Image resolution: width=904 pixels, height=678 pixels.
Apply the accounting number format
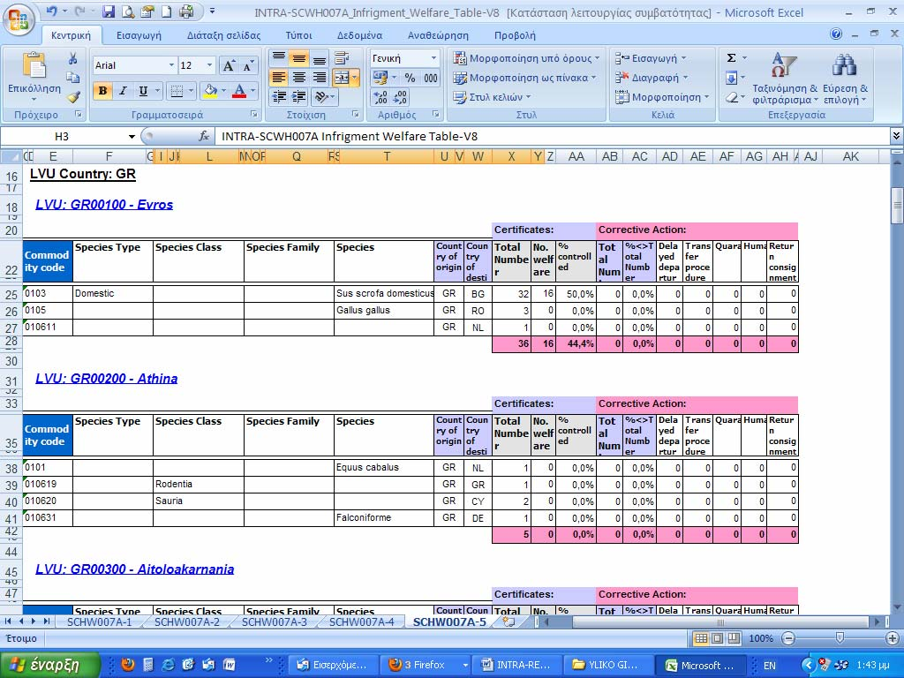[x=380, y=78]
